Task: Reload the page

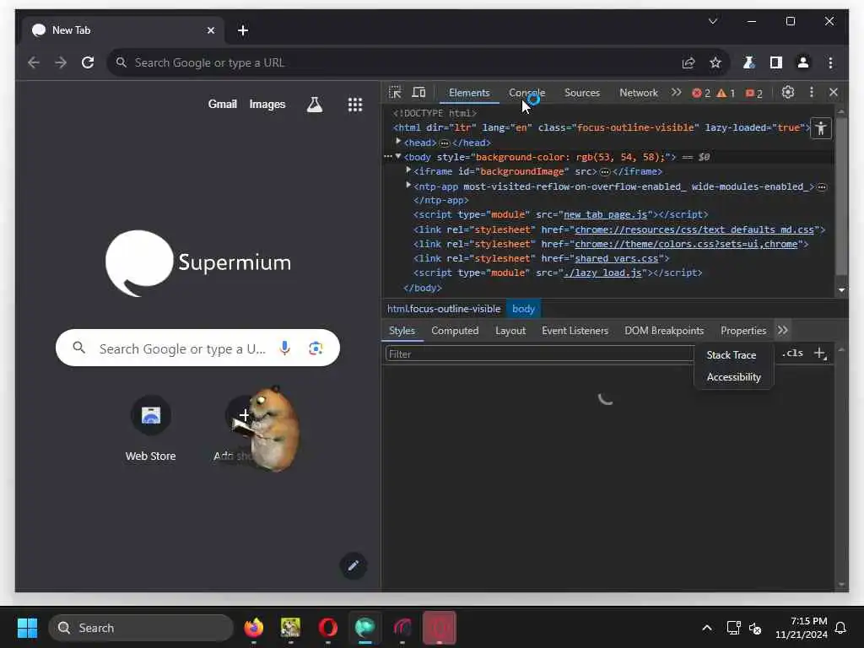Action: click(x=88, y=62)
